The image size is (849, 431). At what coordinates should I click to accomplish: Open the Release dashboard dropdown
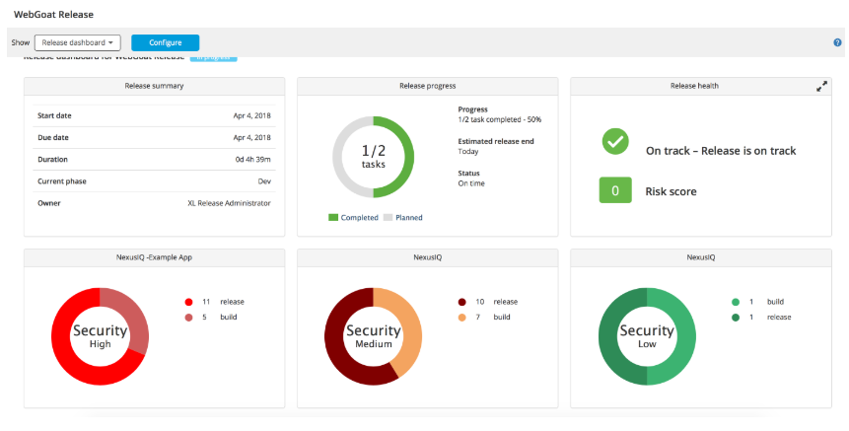pos(77,43)
